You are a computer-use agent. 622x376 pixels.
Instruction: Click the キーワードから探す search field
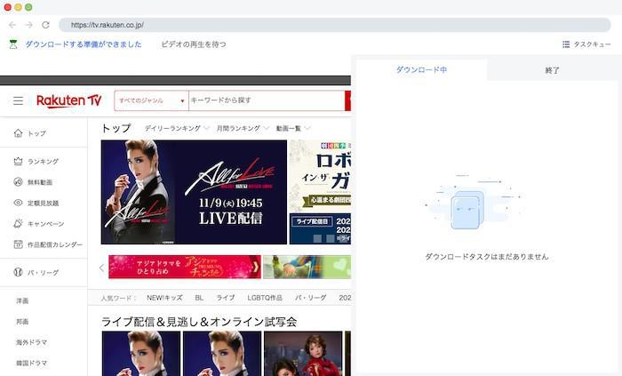point(267,100)
